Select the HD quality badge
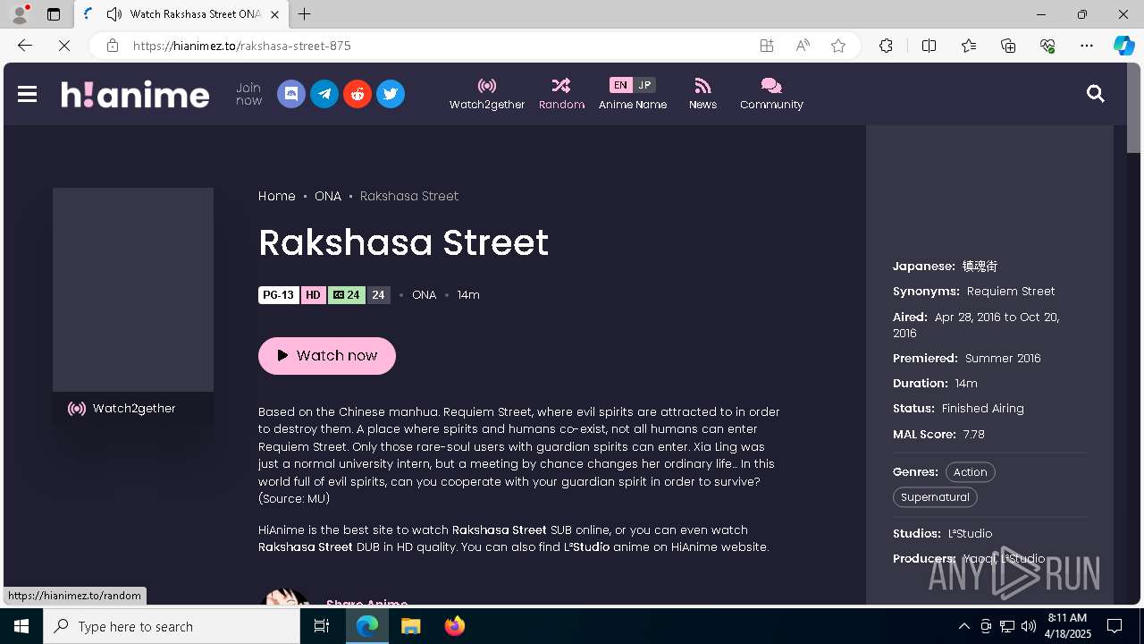Image resolution: width=1144 pixels, height=644 pixels. 313,295
